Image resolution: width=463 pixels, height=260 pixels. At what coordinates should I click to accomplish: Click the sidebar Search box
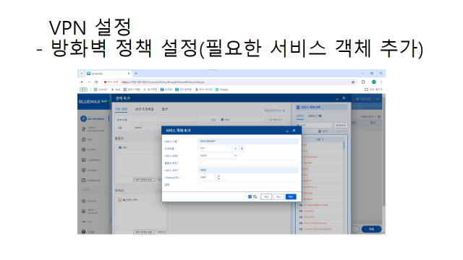(x=93, y=189)
